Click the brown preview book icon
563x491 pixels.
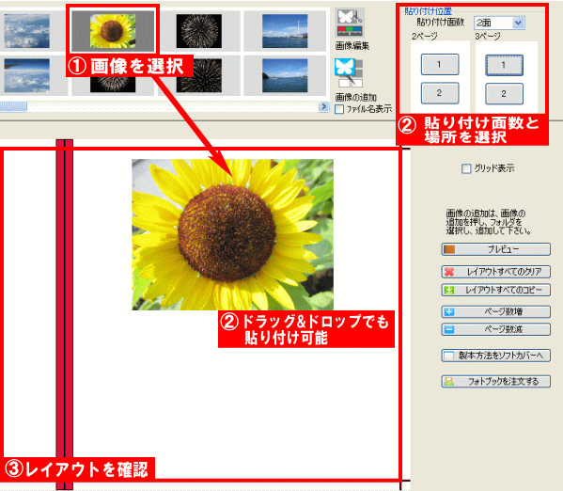[x=449, y=249]
